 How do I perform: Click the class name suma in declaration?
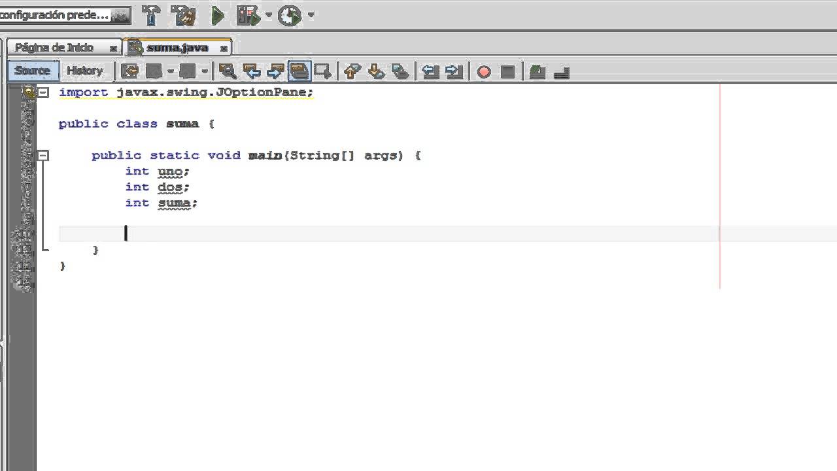[182, 124]
